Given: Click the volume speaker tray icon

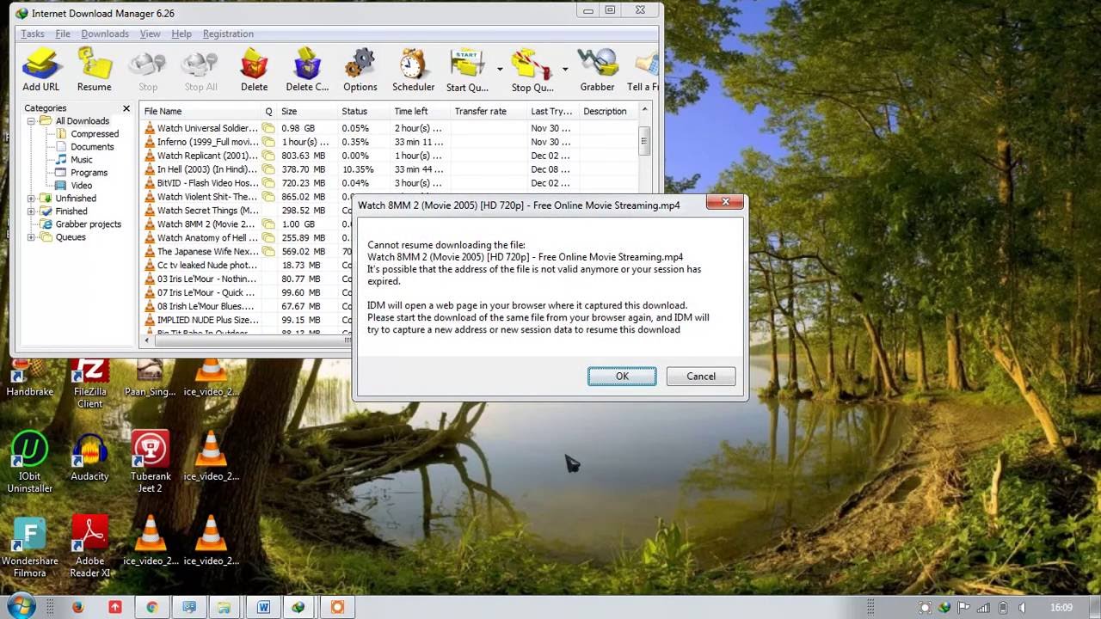Looking at the screenshot, I should tap(1021, 608).
